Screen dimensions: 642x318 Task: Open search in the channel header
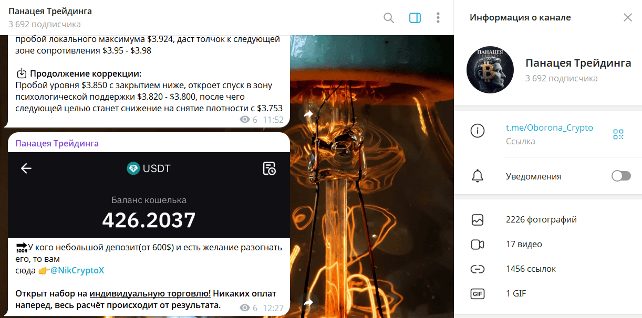[x=389, y=18]
